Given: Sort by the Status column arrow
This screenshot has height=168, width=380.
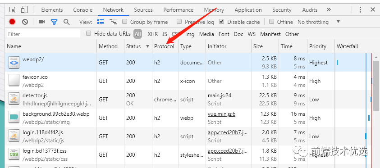Looking at the screenshot, I should pyautogui.click(x=147, y=46).
